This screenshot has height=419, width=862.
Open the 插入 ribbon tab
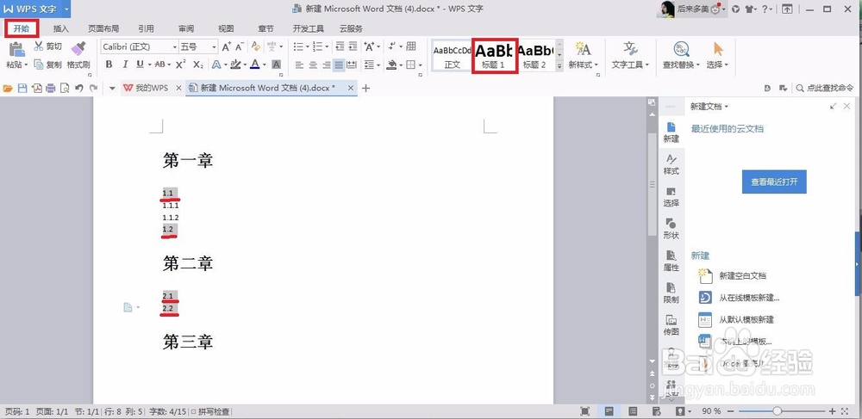click(61, 28)
